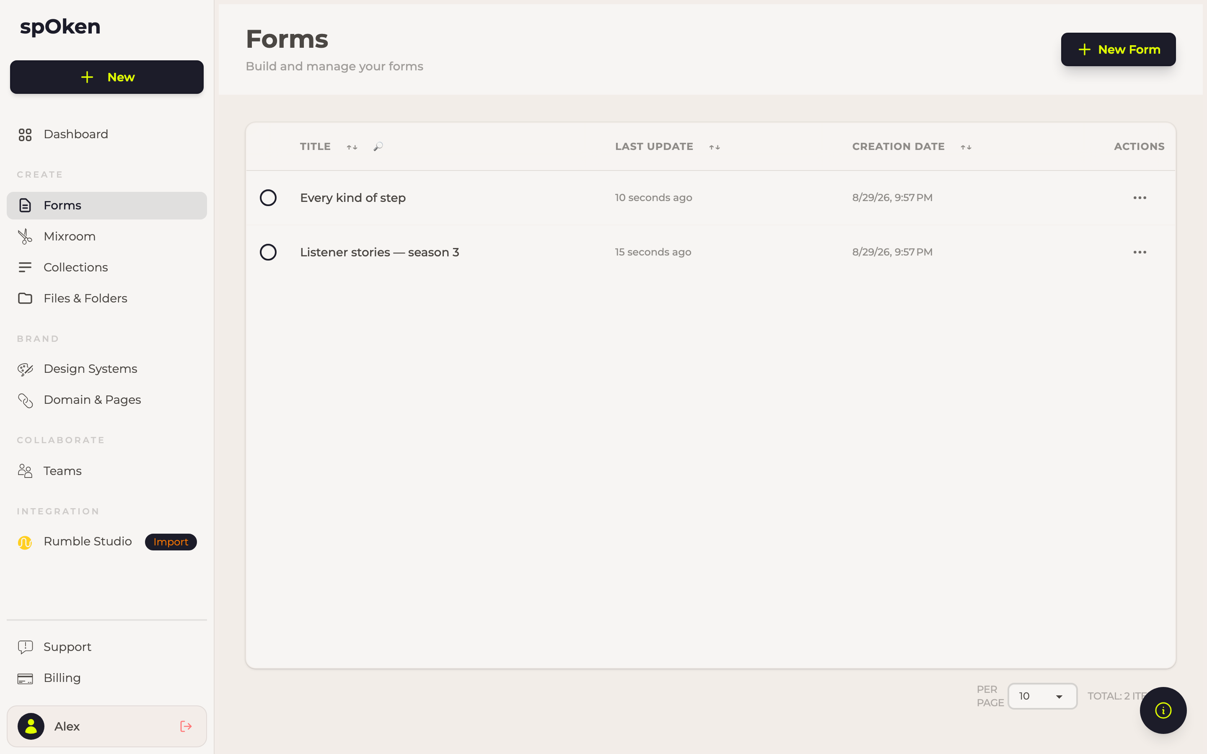Click the spOken logo
Screen dimensions: 1207x754
point(60,27)
